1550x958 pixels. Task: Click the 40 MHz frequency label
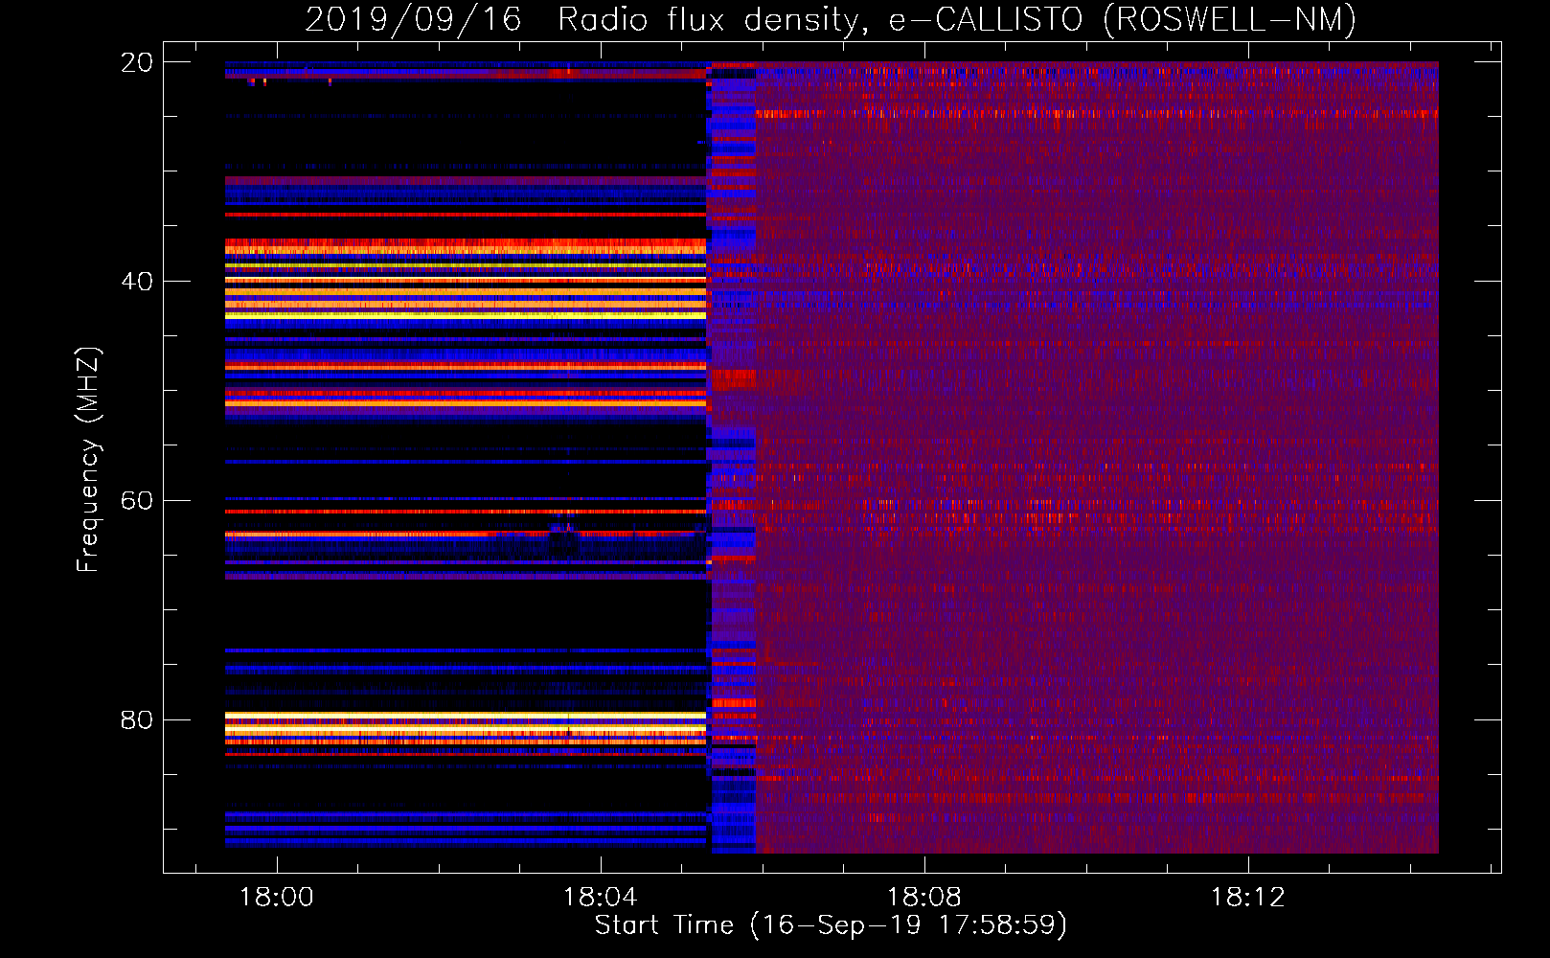pos(136,282)
